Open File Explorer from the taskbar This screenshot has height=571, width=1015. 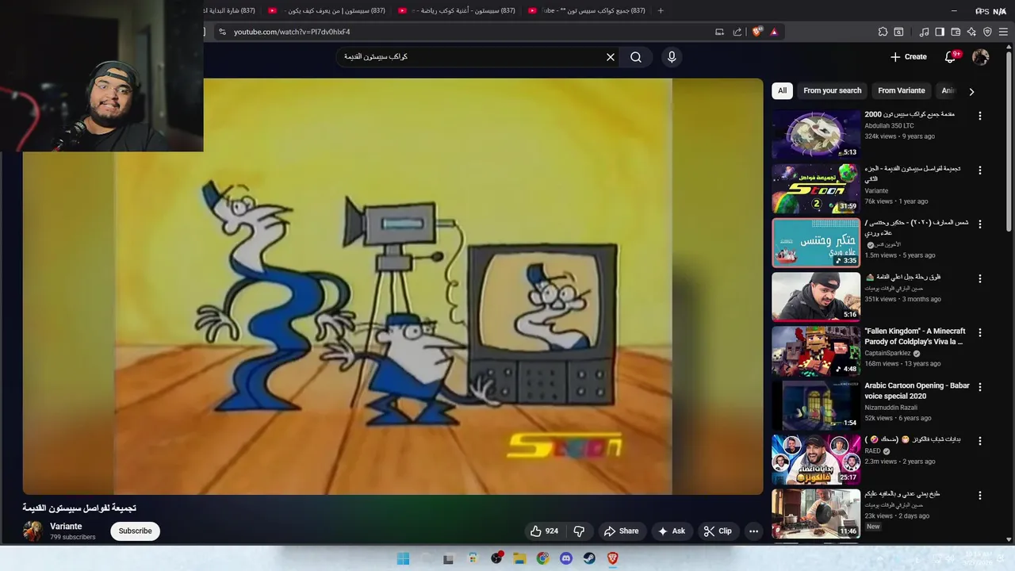click(519, 558)
